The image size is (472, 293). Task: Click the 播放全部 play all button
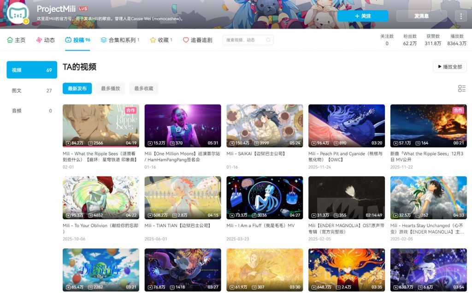pos(450,67)
